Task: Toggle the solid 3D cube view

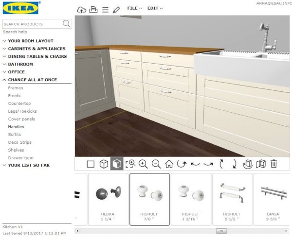Action: (x=117, y=164)
